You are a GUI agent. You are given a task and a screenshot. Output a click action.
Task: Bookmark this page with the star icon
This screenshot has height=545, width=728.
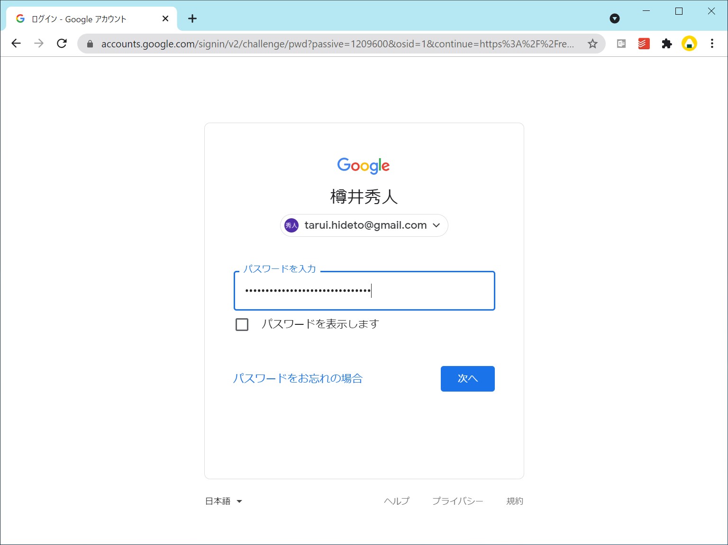pyautogui.click(x=592, y=43)
